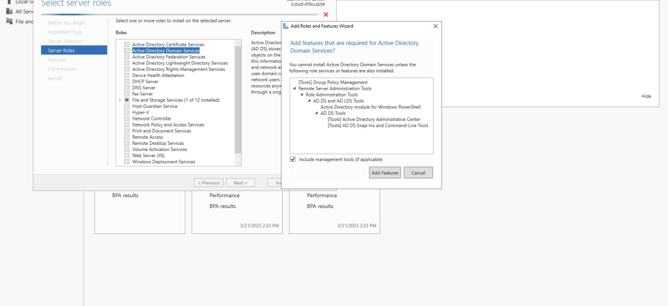This screenshot has height=306, width=668.
Task: Expand File and Storage Services role node
Action: [120, 100]
